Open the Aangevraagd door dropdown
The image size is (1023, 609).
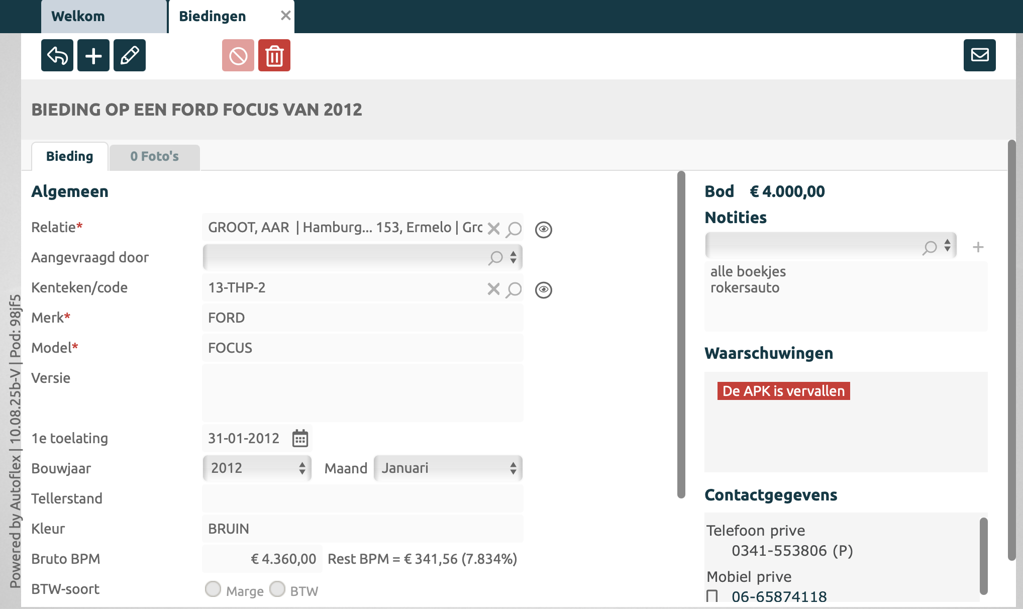coord(362,257)
